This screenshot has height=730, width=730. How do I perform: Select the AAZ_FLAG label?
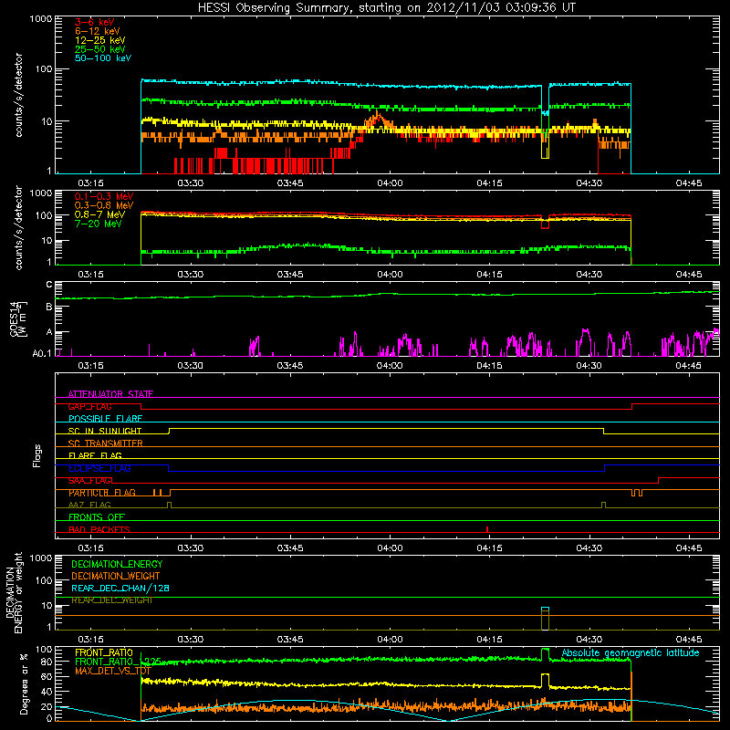coord(89,505)
